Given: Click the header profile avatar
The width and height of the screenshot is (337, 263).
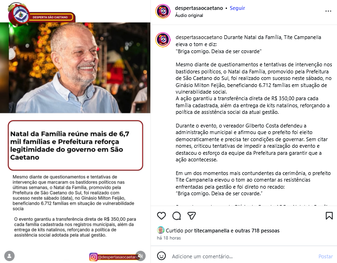Looking at the screenshot, I should [x=163, y=11].
